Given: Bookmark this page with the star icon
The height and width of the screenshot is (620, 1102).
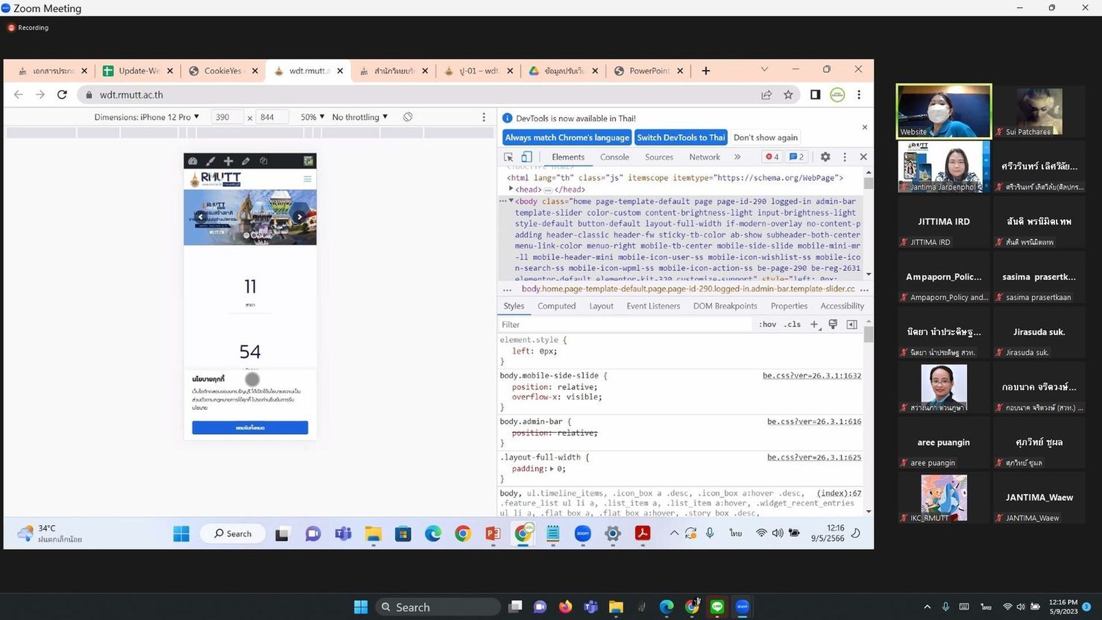Looking at the screenshot, I should (x=788, y=95).
